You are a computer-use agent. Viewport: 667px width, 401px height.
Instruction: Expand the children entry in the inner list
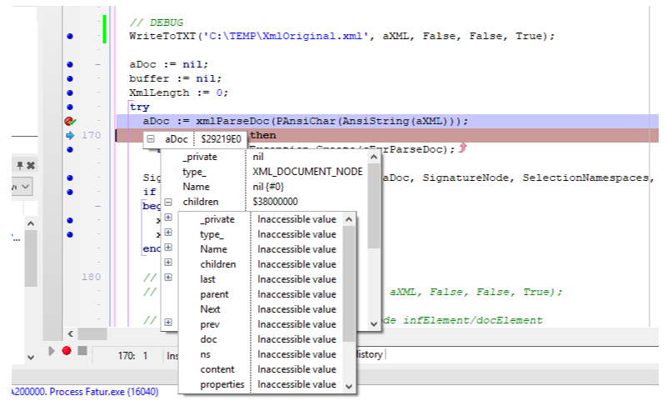168,263
